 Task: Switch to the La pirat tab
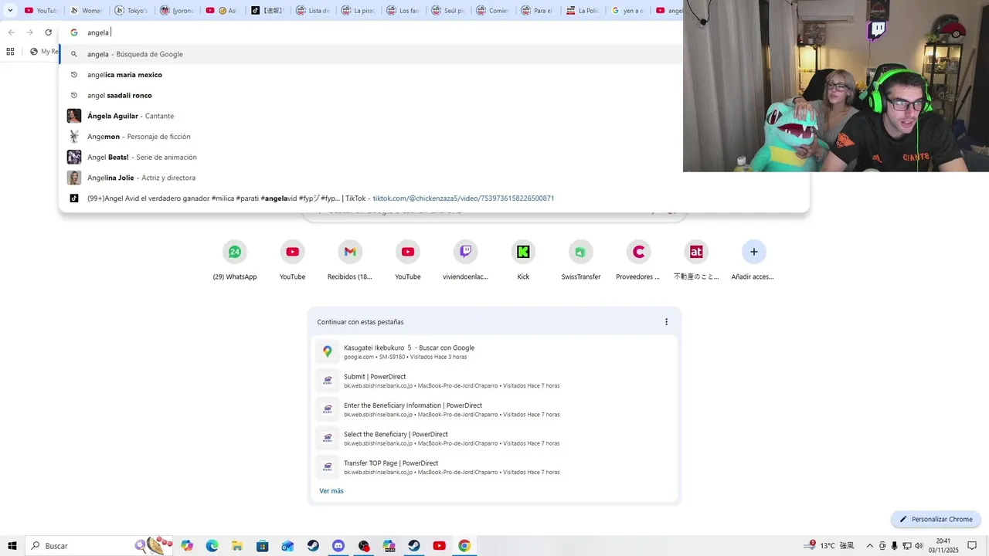(357, 11)
